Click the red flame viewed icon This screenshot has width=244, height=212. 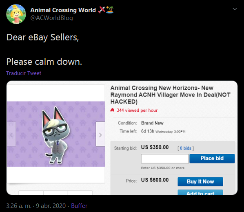[112, 110]
